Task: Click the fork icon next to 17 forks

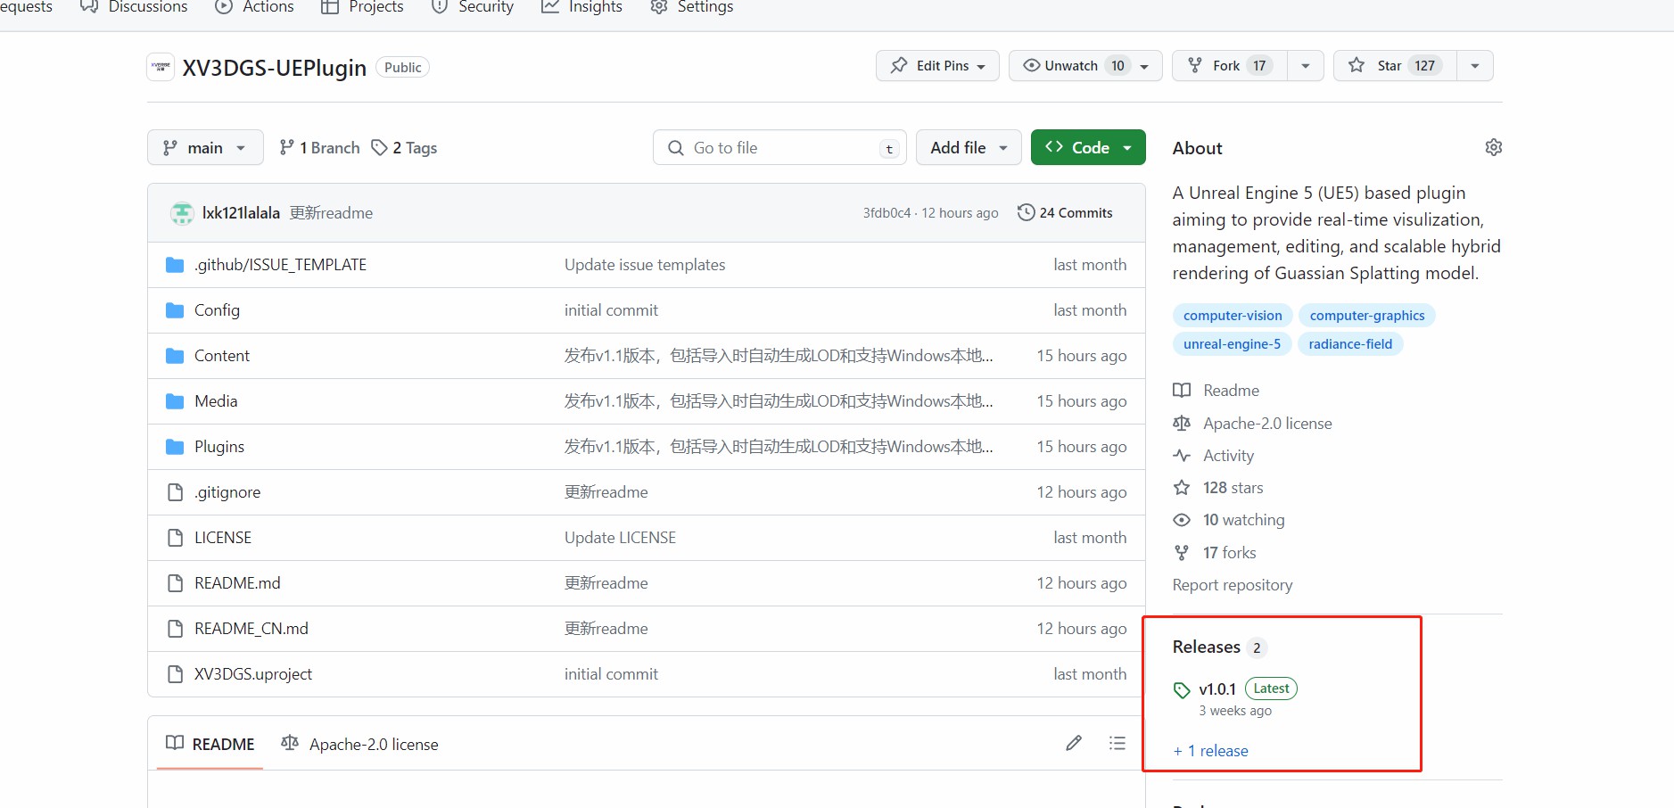Action: coord(1182,553)
